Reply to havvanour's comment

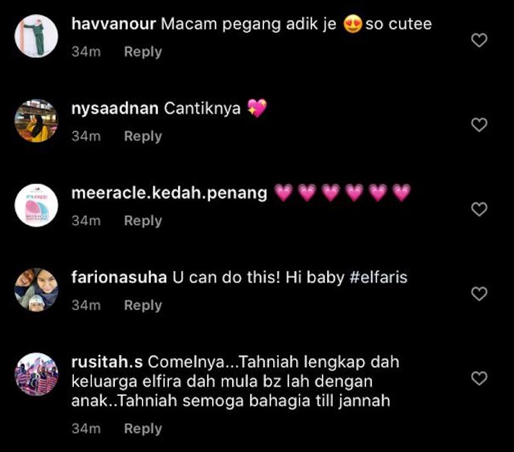(x=143, y=52)
